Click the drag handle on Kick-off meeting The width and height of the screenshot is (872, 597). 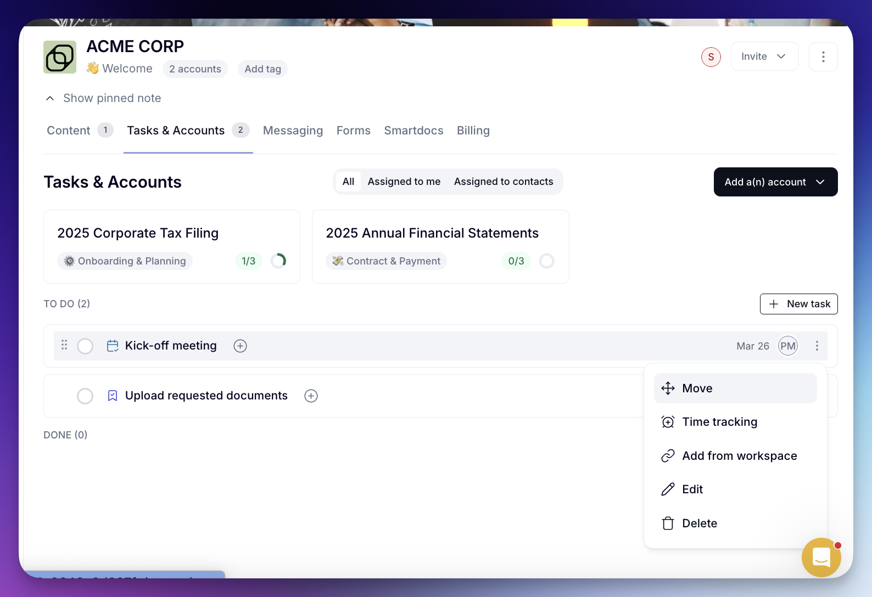click(64, 345)
